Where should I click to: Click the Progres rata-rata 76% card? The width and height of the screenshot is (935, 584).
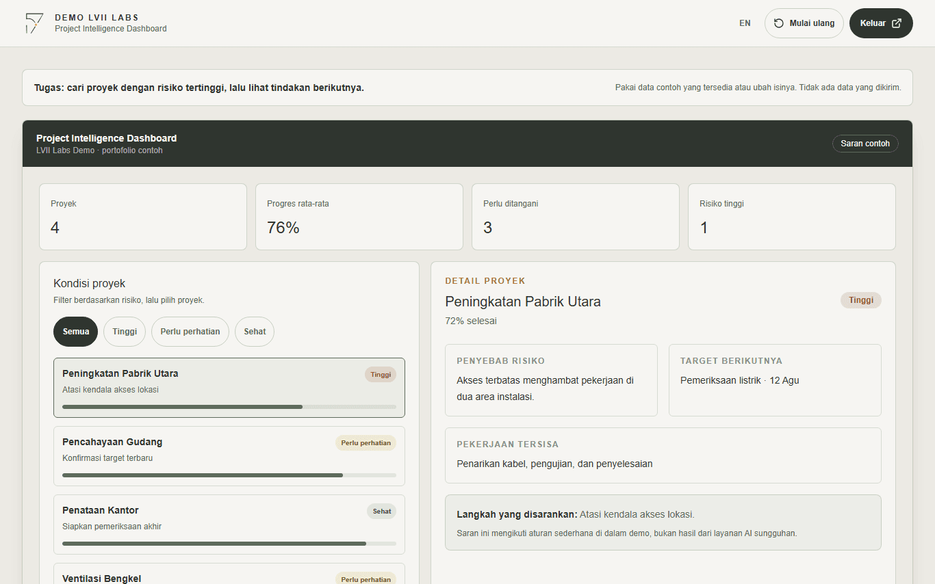point(359,217)
